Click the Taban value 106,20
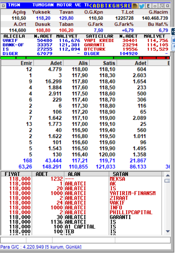Image resolution: width=175 pixels, height=253 pixels. [x=66, y=30]
